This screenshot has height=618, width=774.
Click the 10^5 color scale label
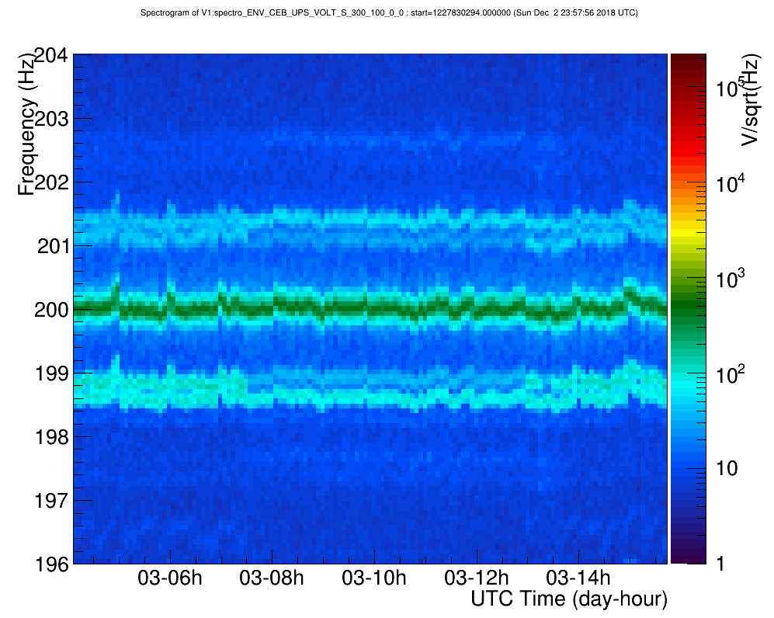pos(731,88)
